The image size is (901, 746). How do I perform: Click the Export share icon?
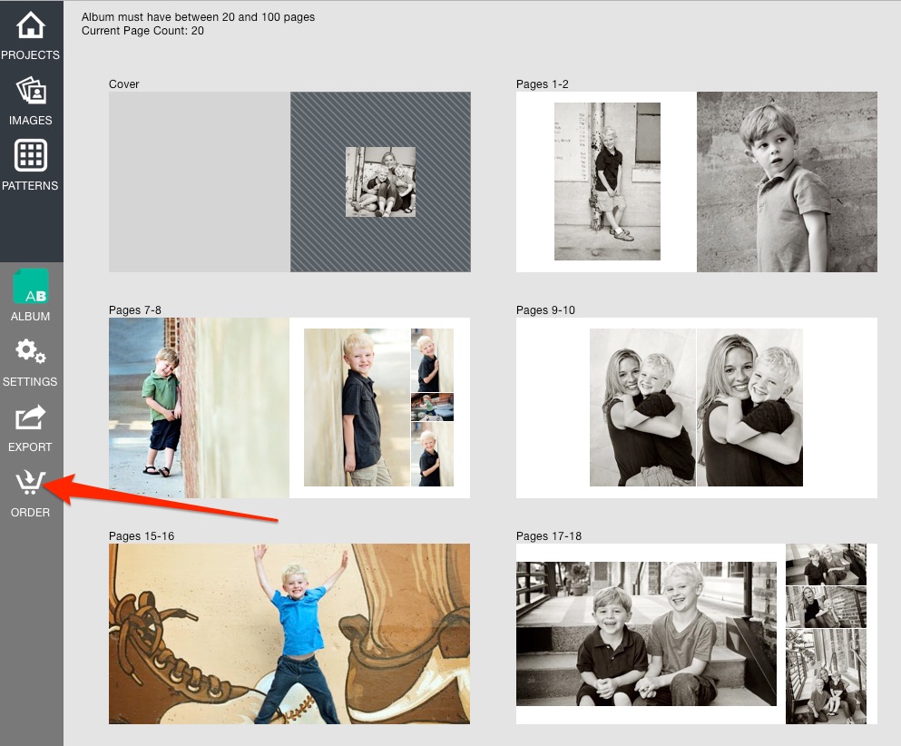(x=31, y=417)
